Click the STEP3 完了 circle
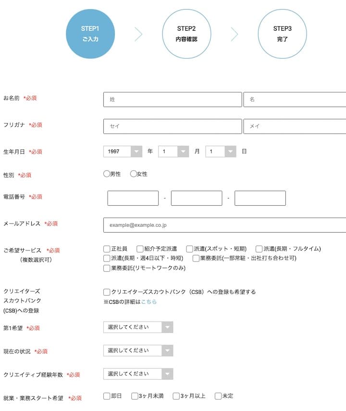Viewport: 346px width, 411px height. [282, 34]
